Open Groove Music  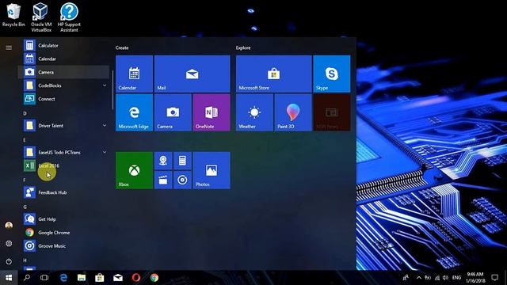(x=63, y=246)
